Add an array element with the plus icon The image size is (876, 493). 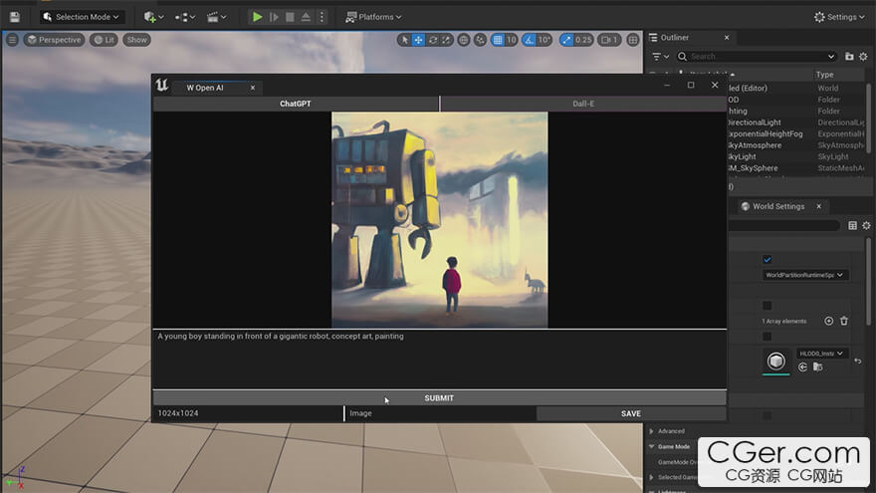829,321
